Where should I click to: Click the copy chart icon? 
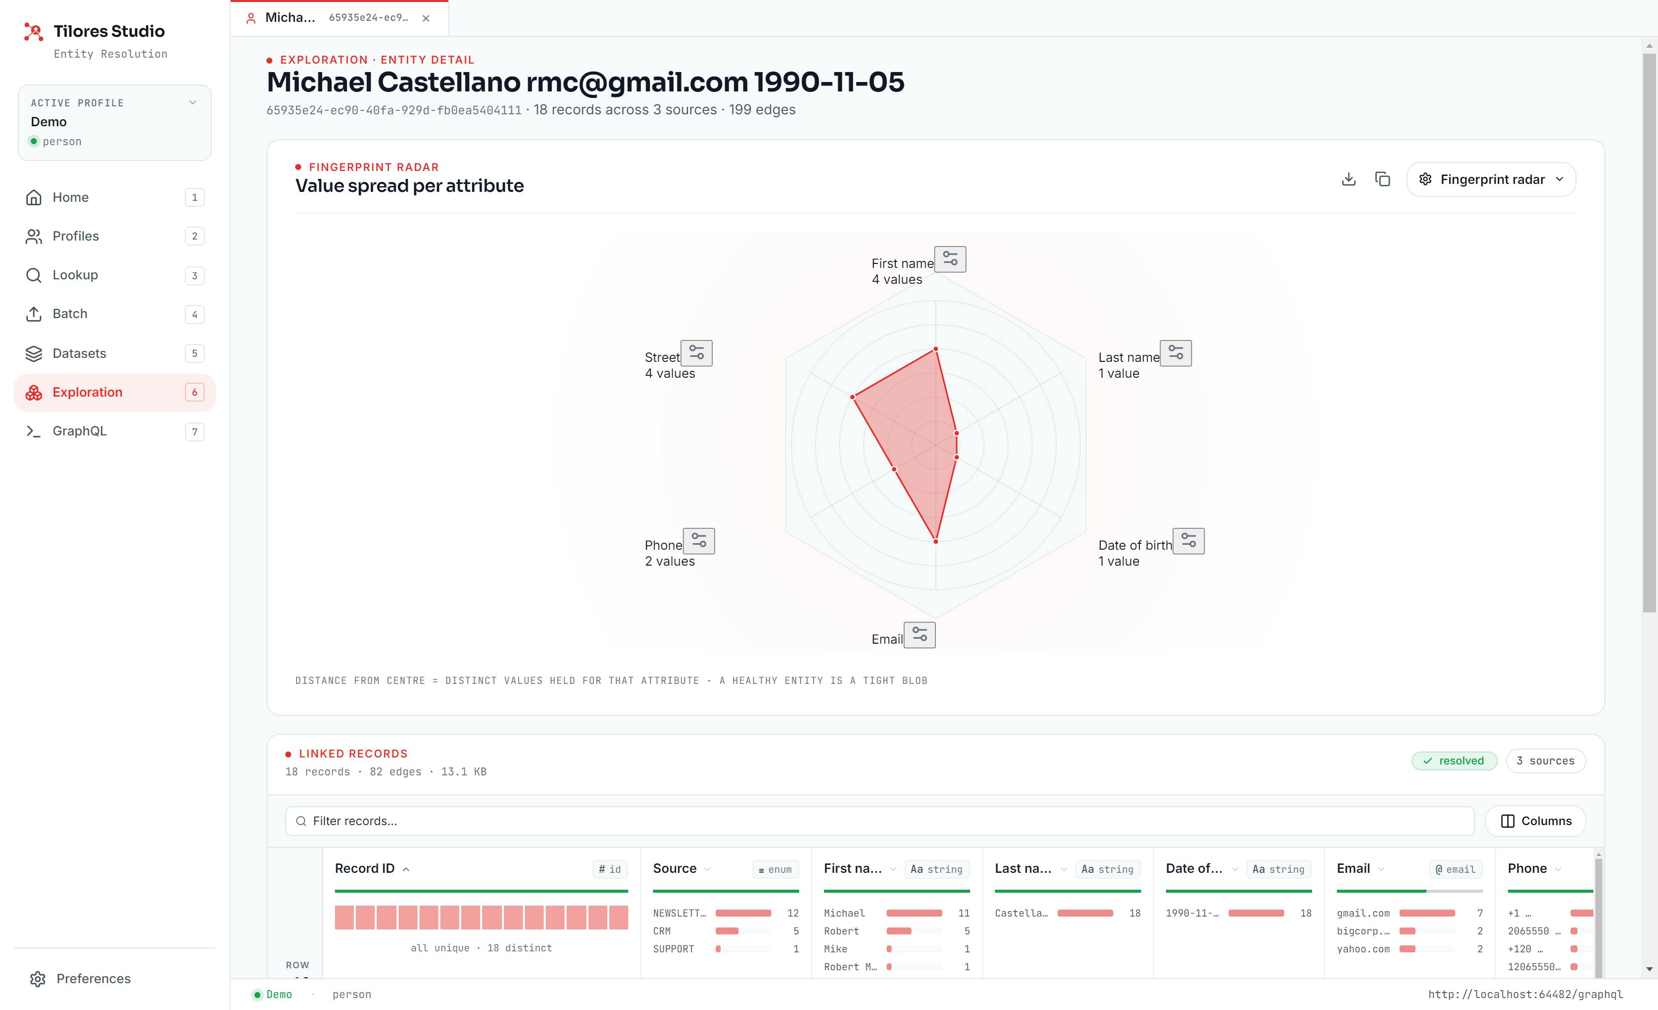[1382, 179]
